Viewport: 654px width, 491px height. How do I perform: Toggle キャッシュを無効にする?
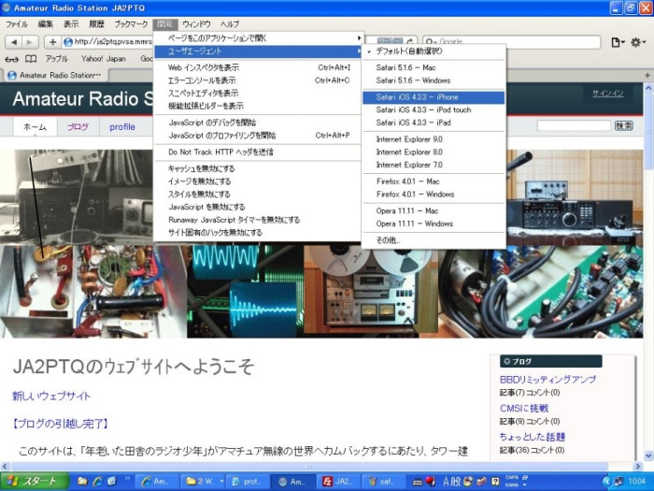click(258, 168)
